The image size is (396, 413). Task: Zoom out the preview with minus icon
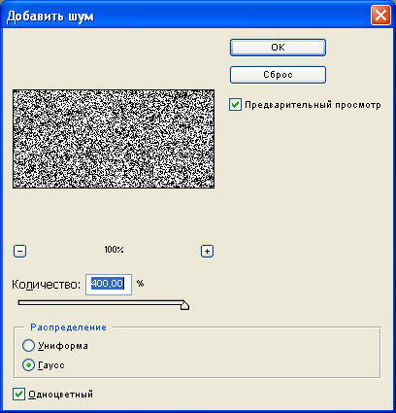(19, 251)
